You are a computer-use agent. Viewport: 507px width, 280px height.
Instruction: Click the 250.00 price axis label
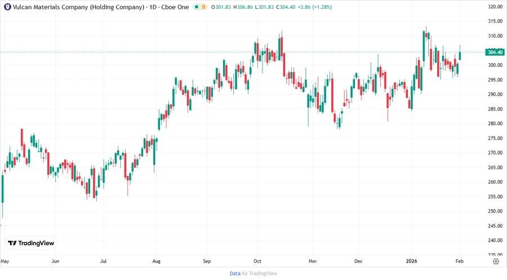point(495,211)
